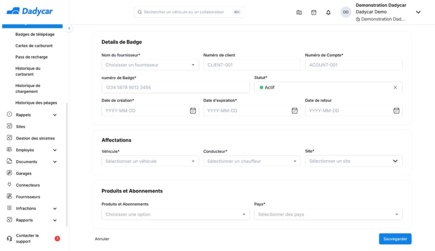Go to Badges de télépéage
Image resolution: width=435 pixels, height=251 pixels.
pos(35,34)
